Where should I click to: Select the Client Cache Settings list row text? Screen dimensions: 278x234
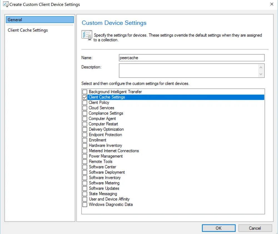coord(107,97)
